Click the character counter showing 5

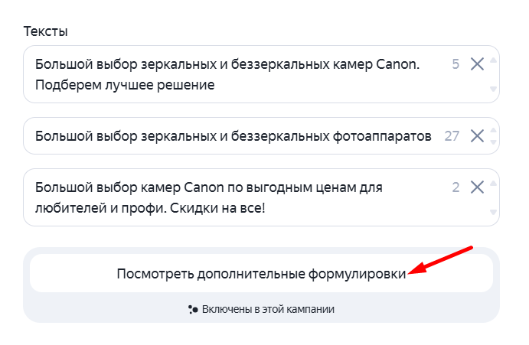pos(456,64)
